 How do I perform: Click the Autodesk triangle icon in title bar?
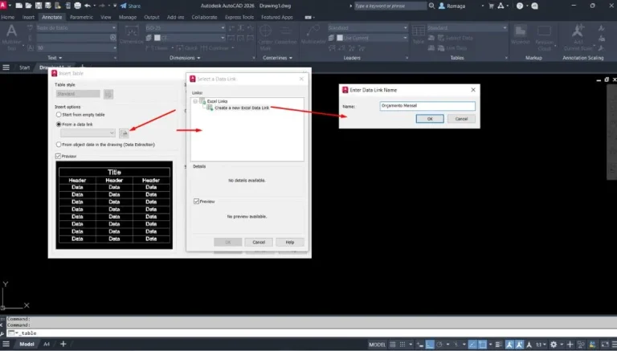tap(501, 6)
